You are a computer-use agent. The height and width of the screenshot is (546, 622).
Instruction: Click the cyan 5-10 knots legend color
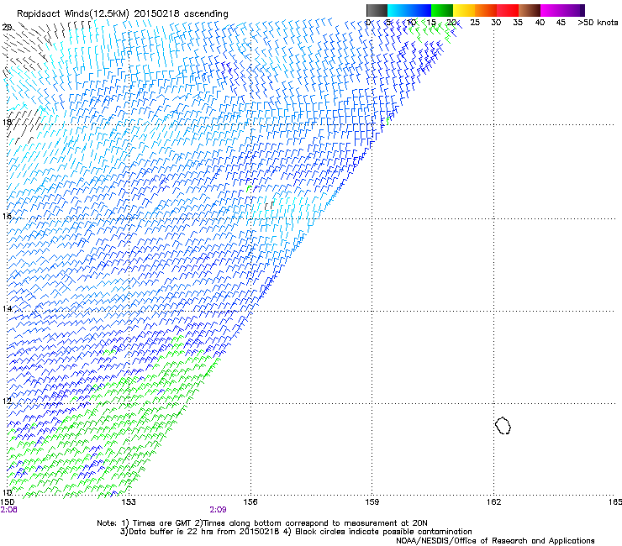point(398,10)
